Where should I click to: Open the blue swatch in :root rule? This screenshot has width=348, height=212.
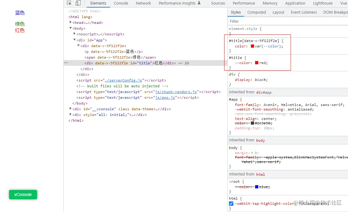(x=257, y=187)
